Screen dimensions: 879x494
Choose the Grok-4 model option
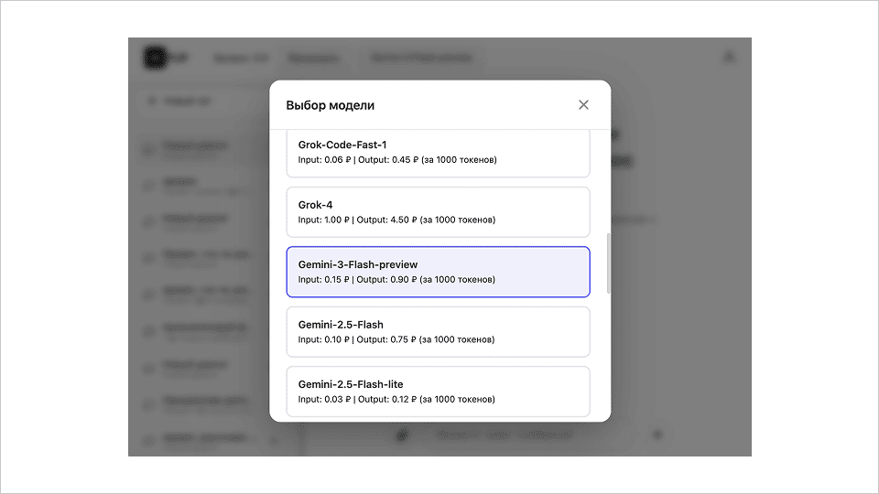pos(438,212)
